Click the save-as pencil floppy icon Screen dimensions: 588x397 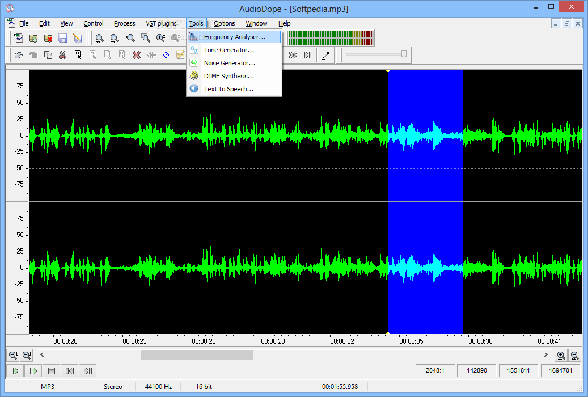78,38
